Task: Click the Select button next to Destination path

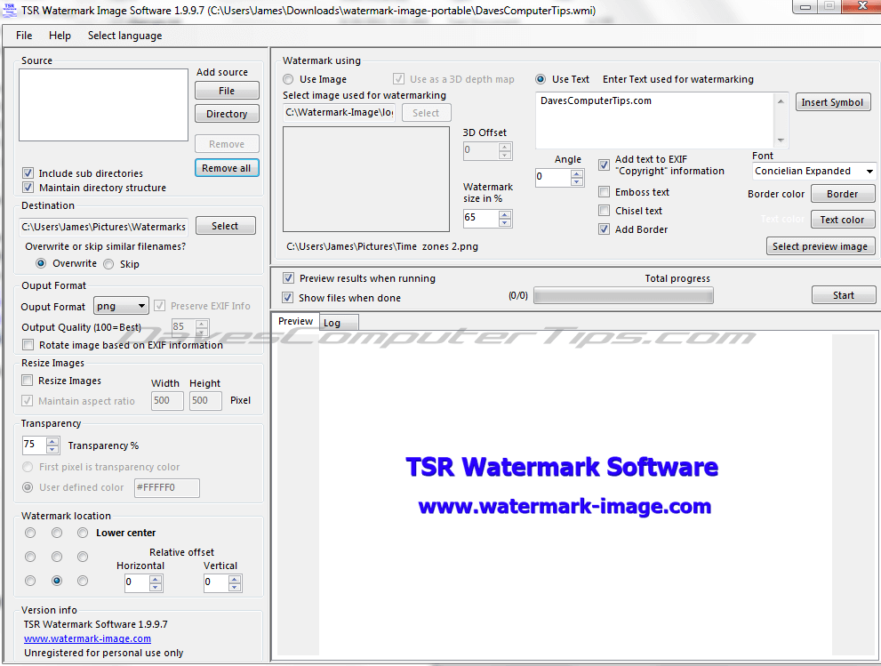Action: tap(225, 226)
